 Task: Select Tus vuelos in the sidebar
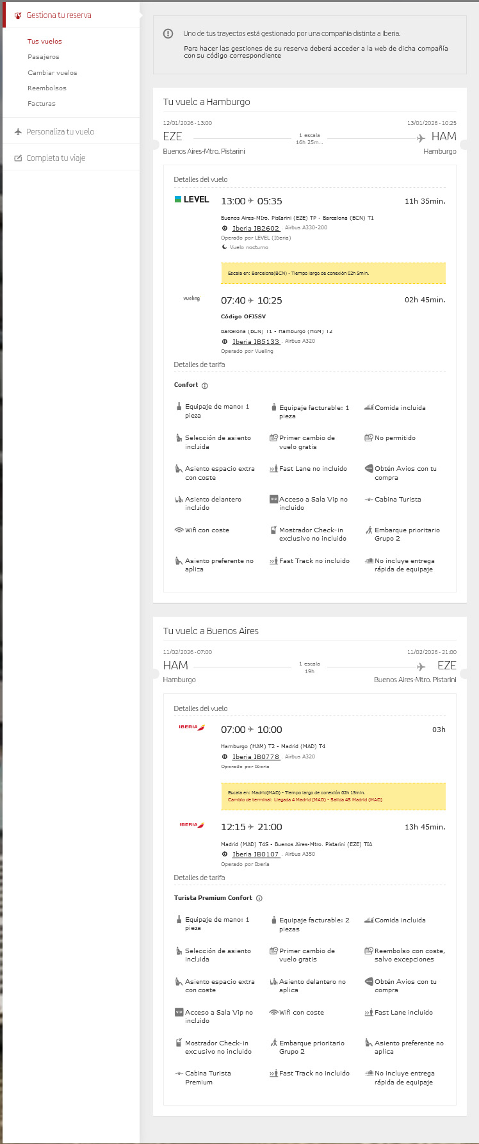click(x=45, y=41)
